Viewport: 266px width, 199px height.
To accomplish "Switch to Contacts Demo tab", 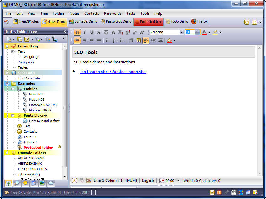I will [x=83, y=22].
